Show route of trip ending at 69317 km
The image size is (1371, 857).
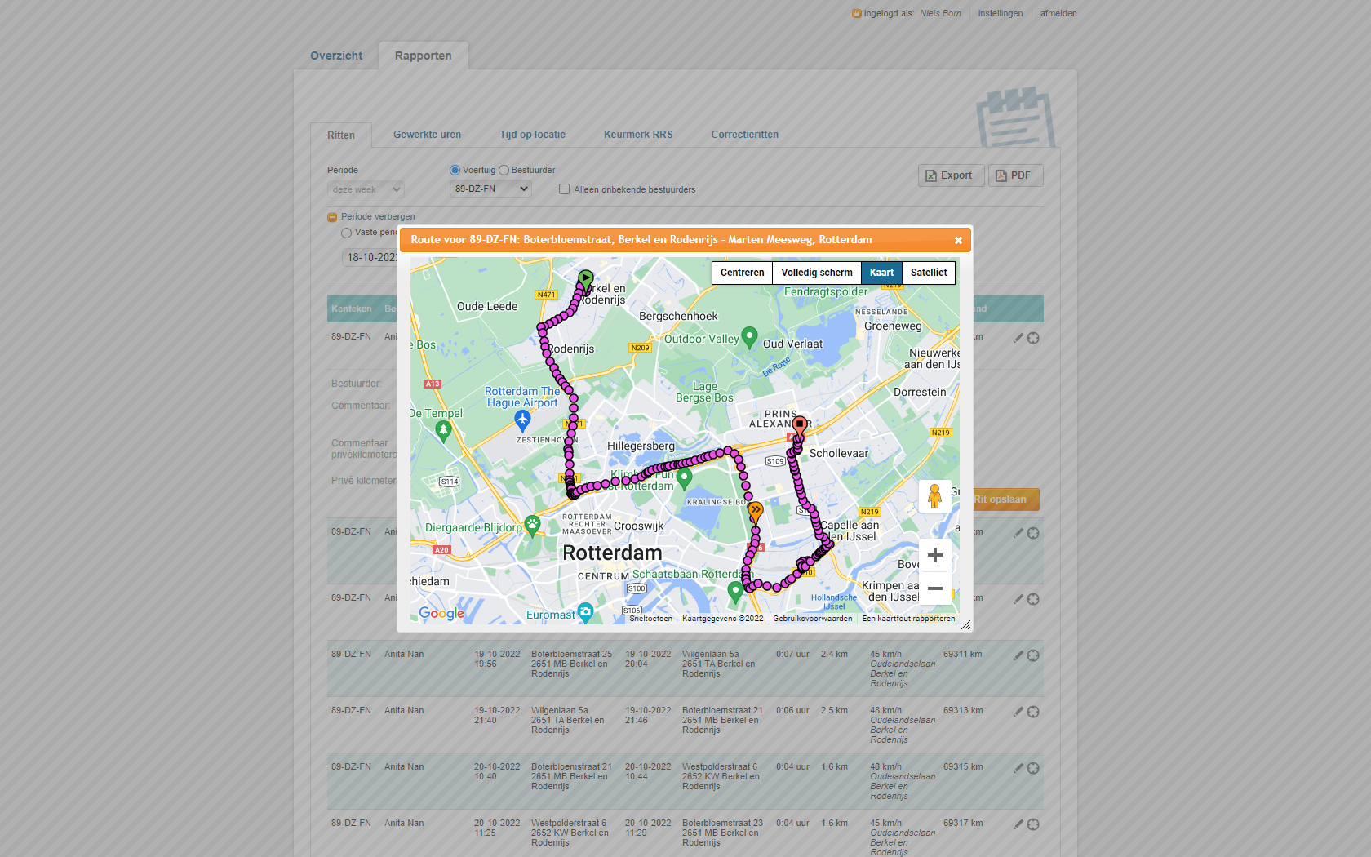[x=1033, y=824]
